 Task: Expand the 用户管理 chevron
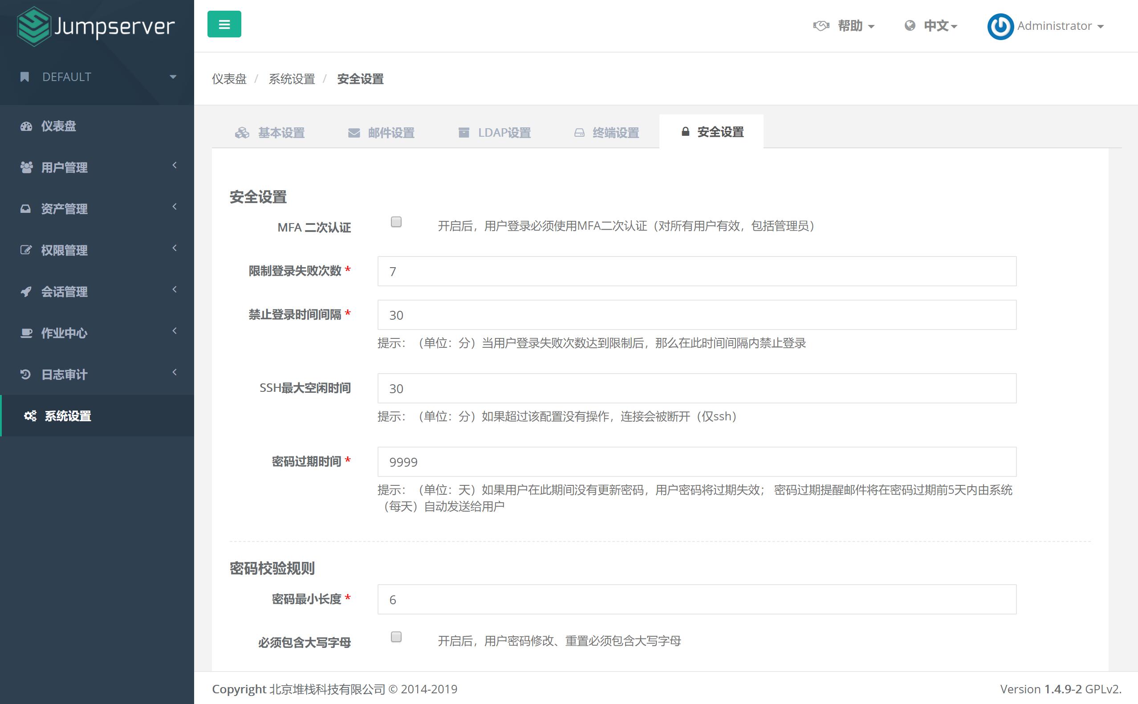coord(175,165)
